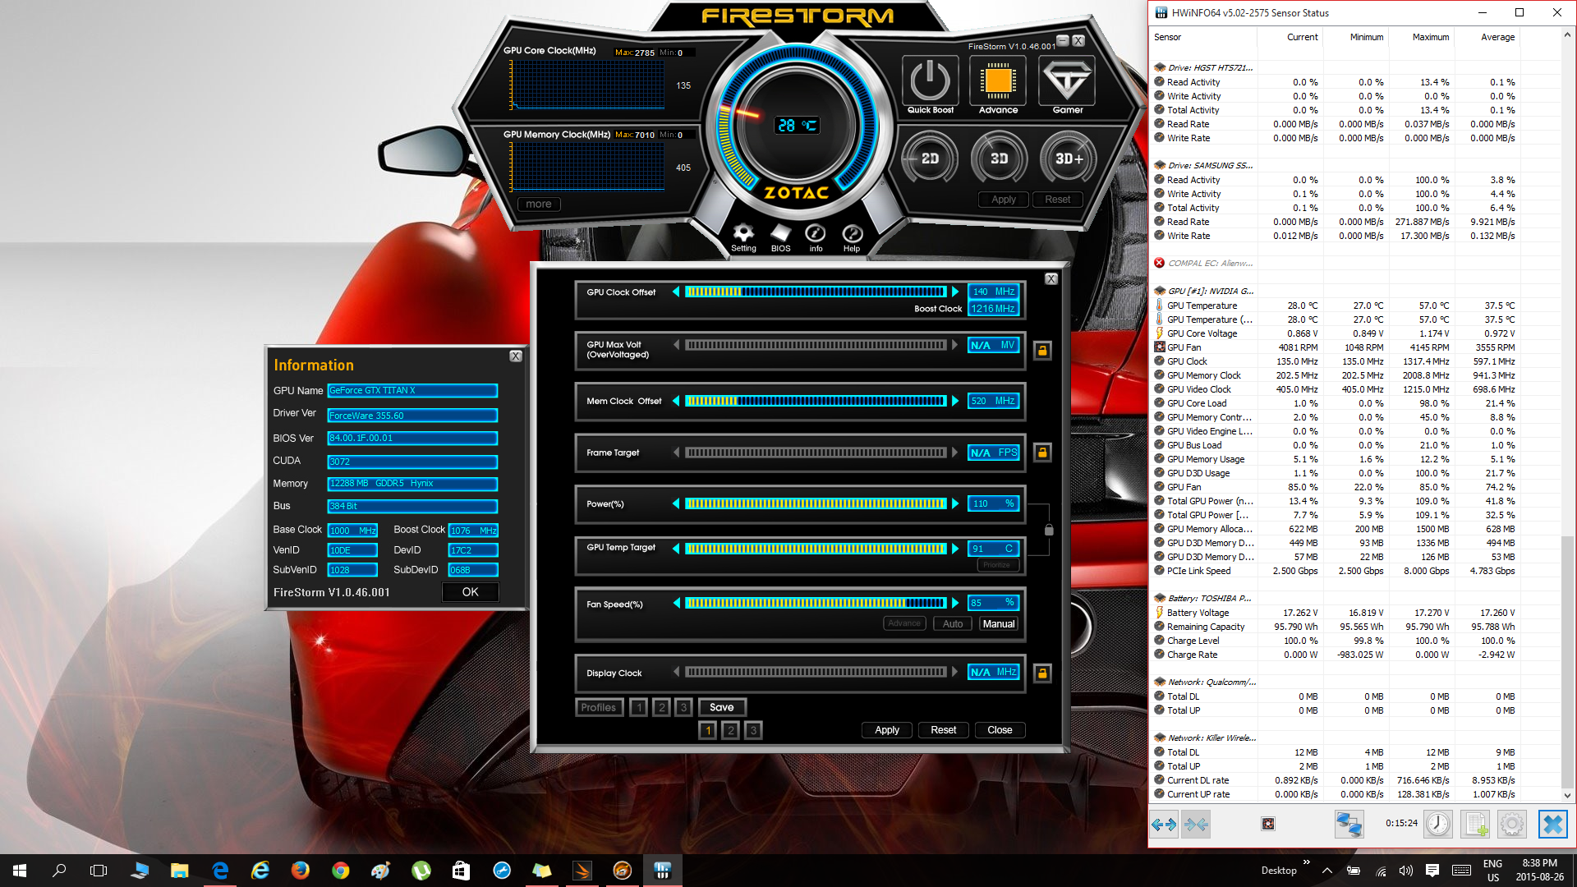Toggle Prioritize under GPU Temp Target

(997, 565)
